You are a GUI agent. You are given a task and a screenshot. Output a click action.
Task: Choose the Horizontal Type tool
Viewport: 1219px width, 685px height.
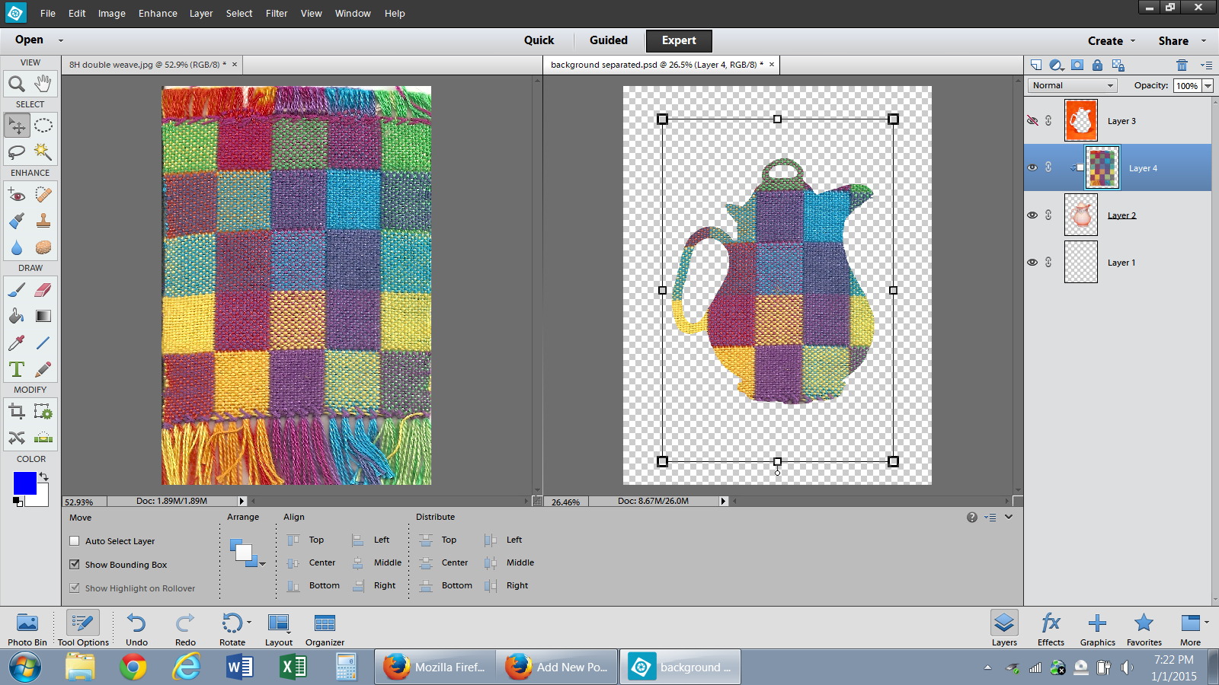pyautogui.click(x=16, y=369)
